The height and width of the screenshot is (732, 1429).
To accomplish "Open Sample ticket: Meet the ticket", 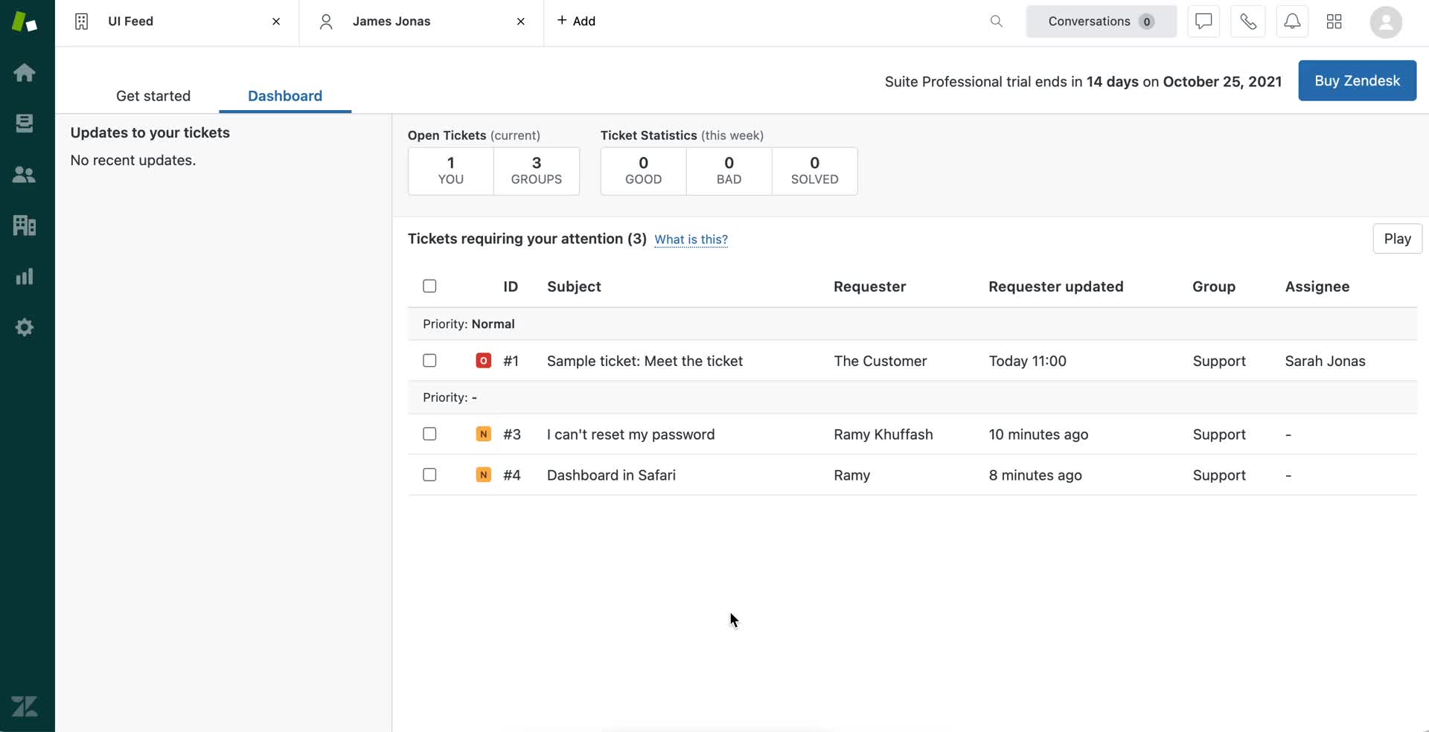I will (645, 361).
